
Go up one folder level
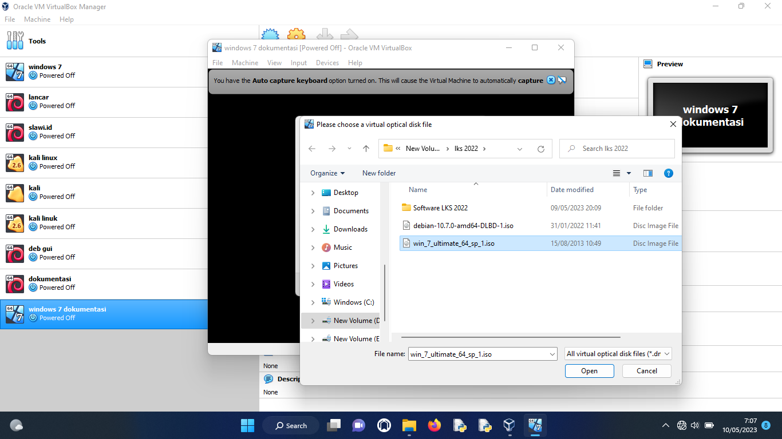pyautogui.click(x=366, y=149)
